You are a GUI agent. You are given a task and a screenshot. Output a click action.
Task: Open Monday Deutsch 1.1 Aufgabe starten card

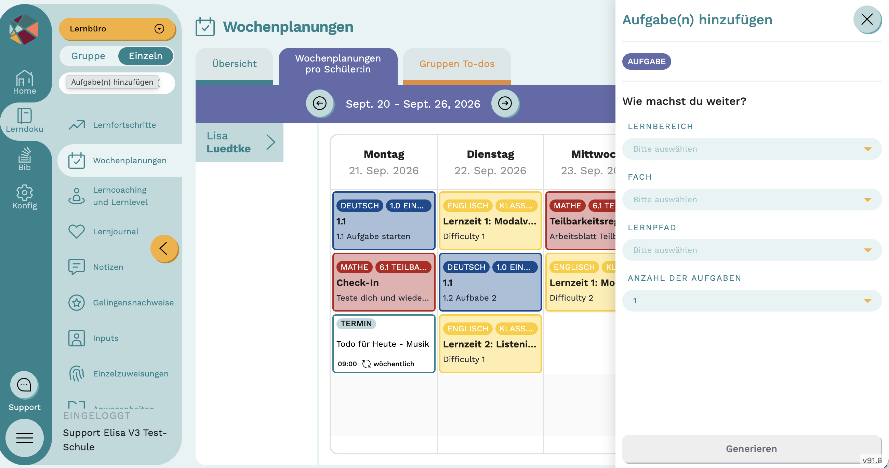click(x=384, y=221)
